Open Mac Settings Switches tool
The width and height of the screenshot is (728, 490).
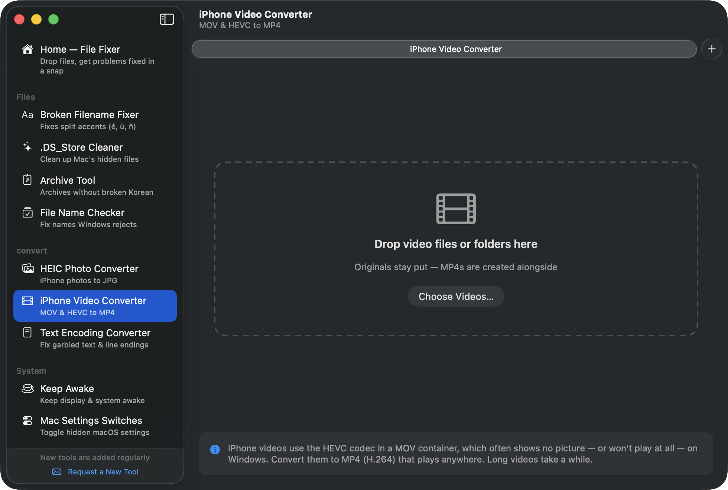click(x=95, y=426)
